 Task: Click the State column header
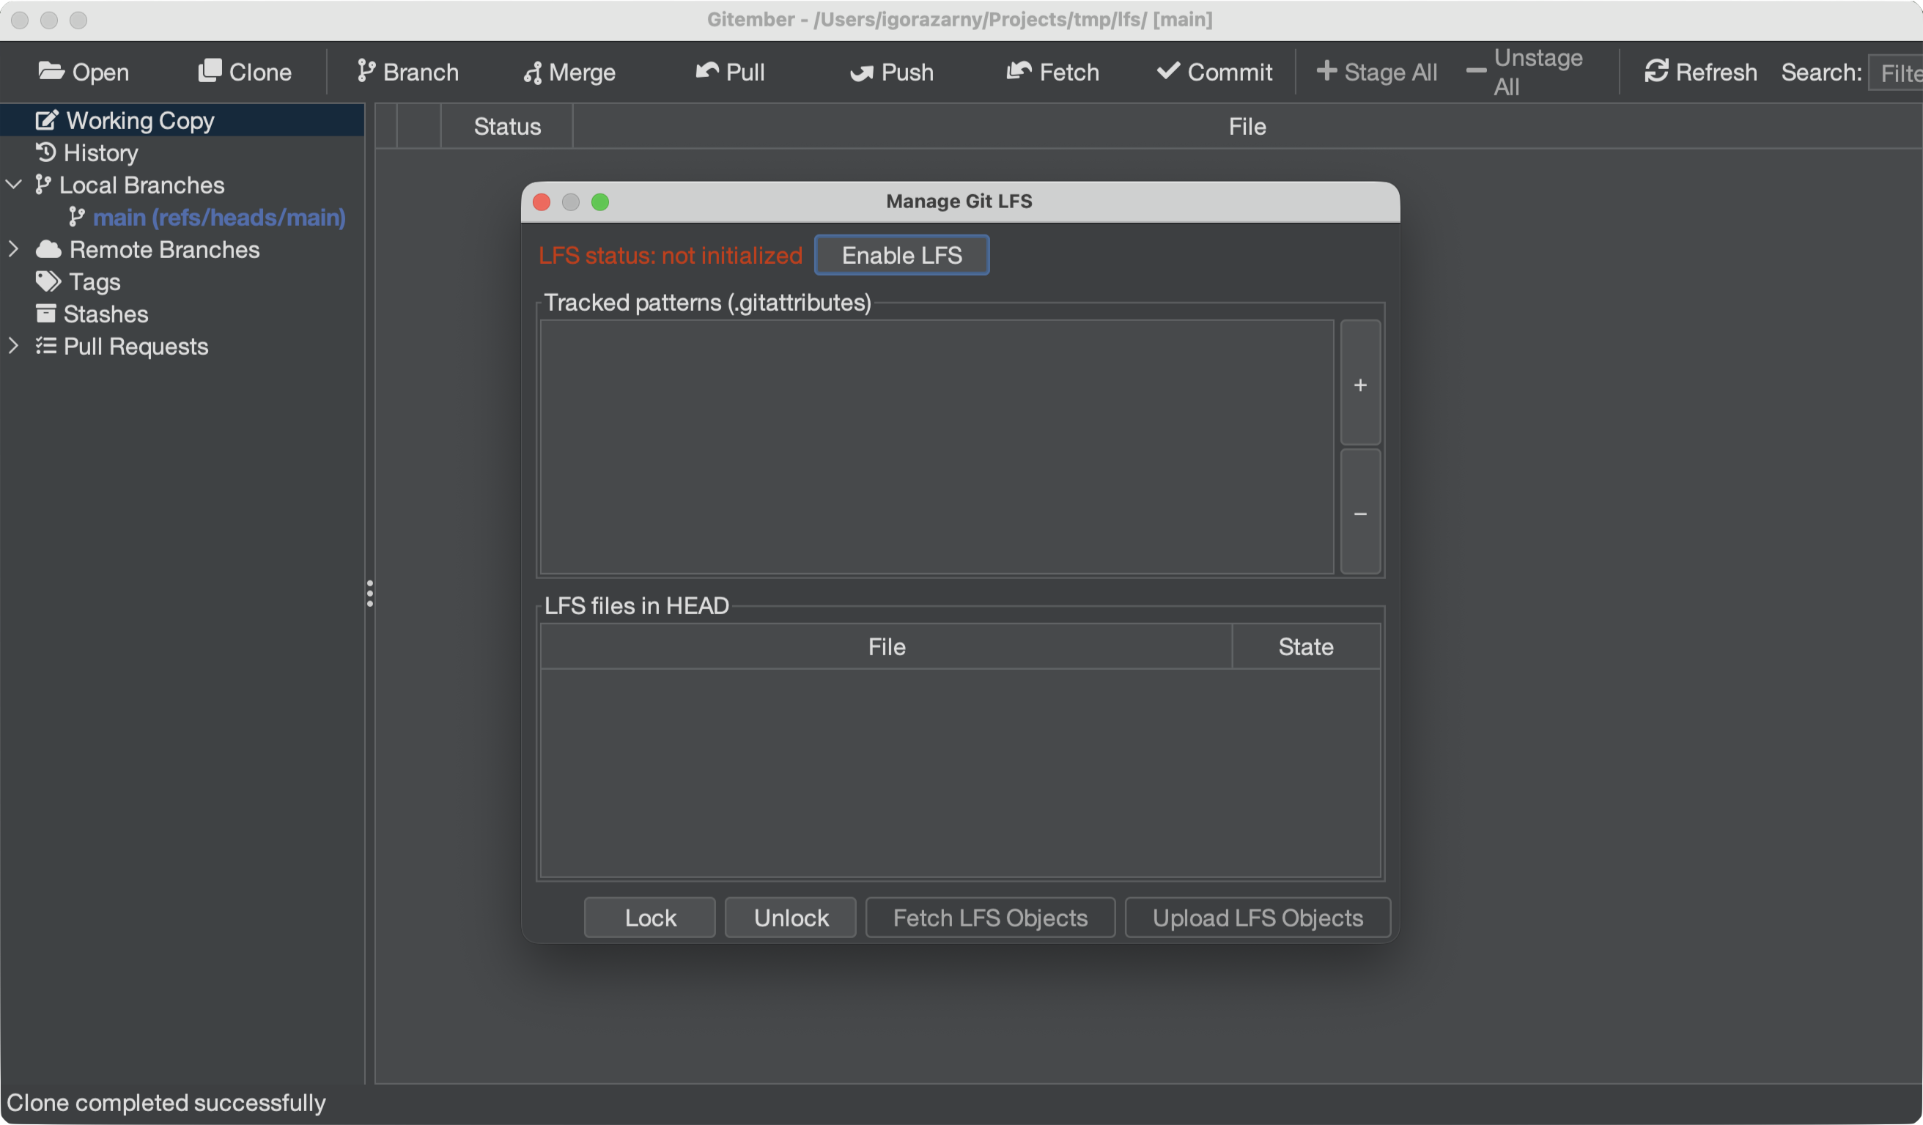(x=1306, y=646)
